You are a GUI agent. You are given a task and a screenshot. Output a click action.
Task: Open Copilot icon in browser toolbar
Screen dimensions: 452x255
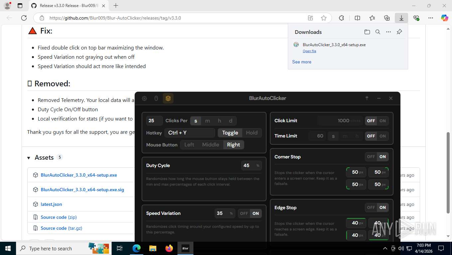(x=444, y=18)
